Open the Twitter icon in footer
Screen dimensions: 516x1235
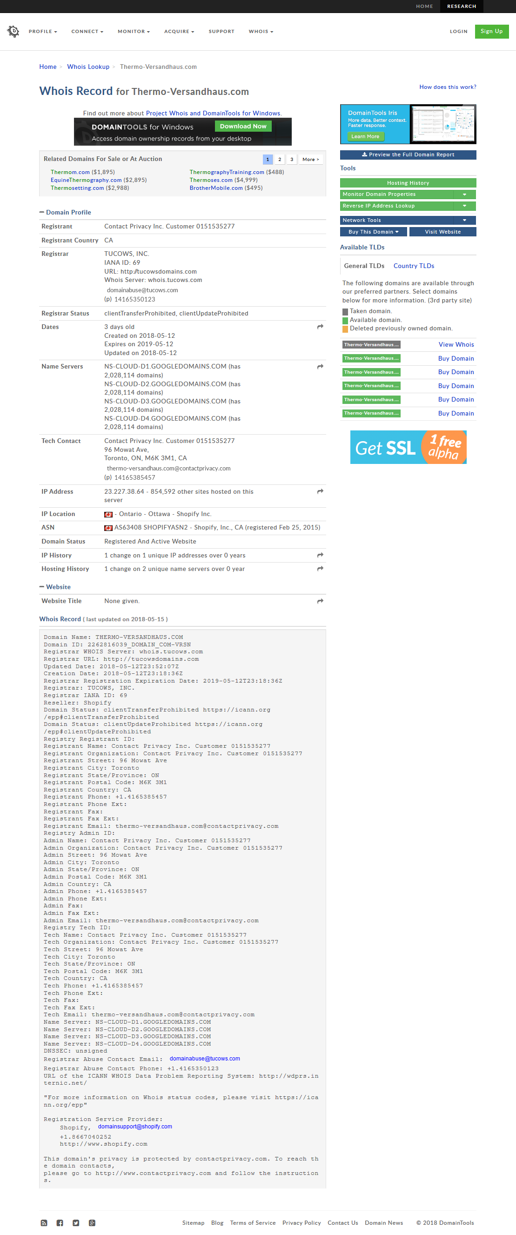pos(76,1223)
